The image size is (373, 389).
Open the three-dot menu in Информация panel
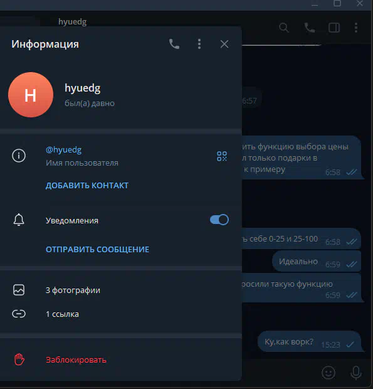tap(199, 44)
